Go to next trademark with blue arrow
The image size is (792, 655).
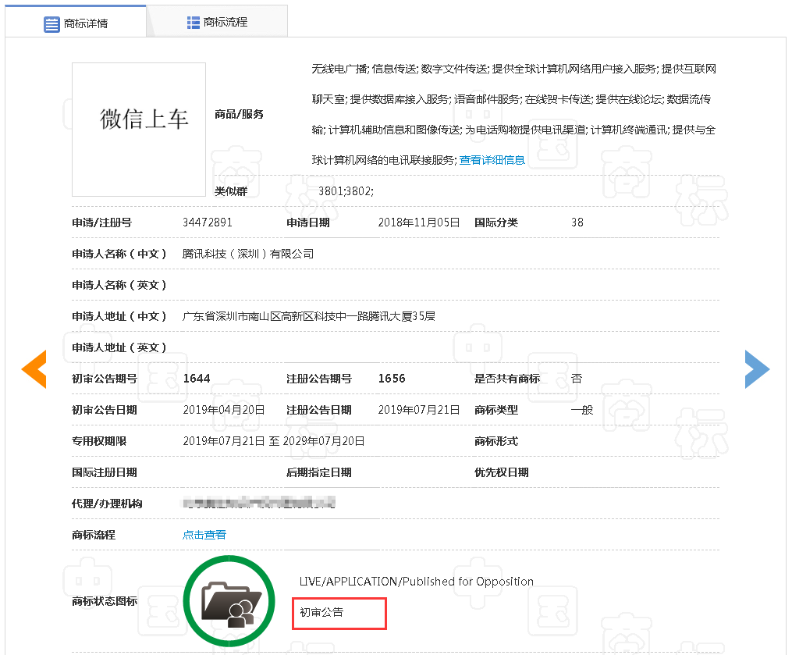(x=757, y=369)
